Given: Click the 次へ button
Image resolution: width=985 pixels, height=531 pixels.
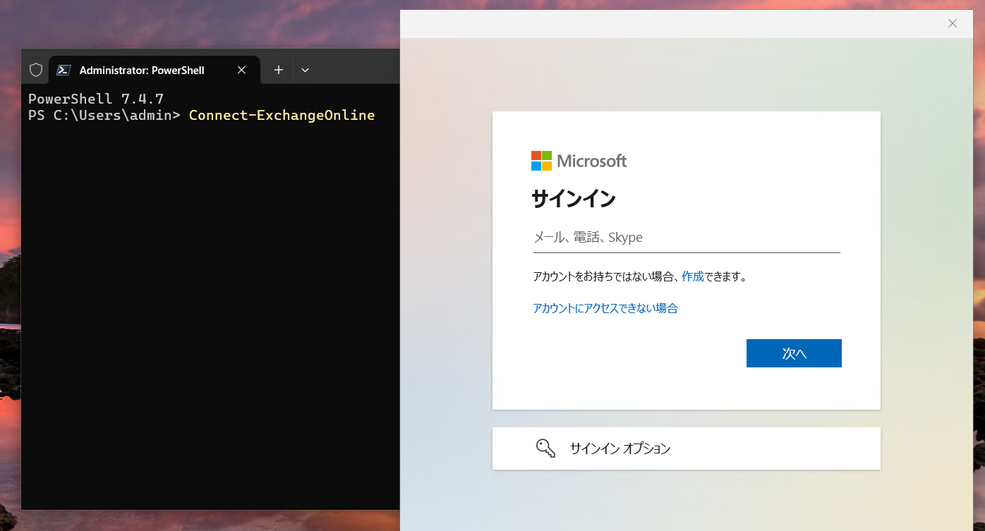Looking at the screenshot, I should [x=794, y=353].
